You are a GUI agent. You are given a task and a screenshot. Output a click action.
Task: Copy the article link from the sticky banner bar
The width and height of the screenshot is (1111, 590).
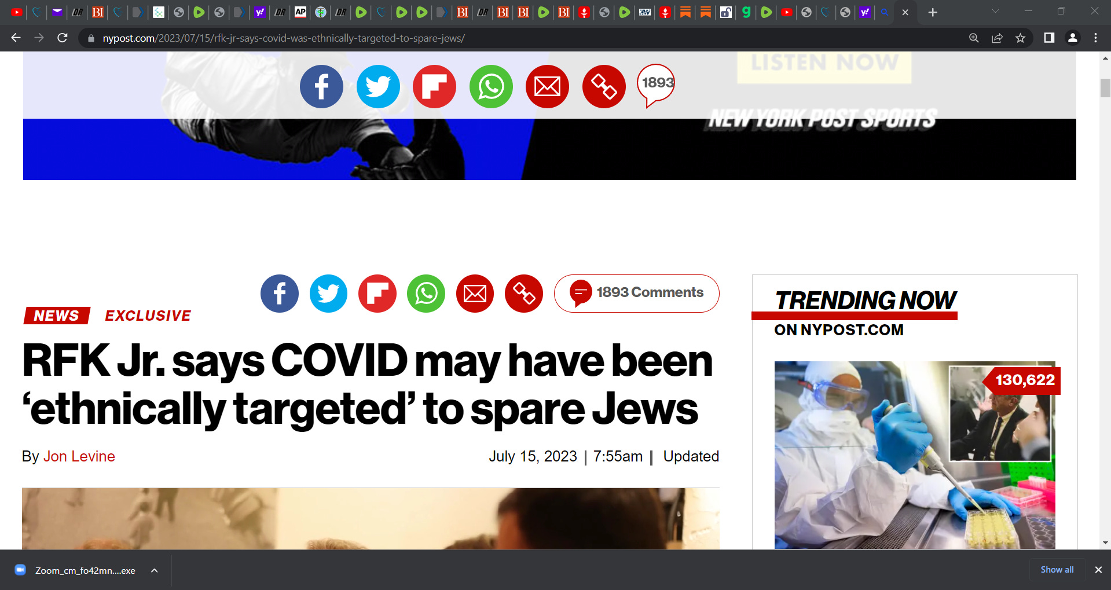(604, 87)
